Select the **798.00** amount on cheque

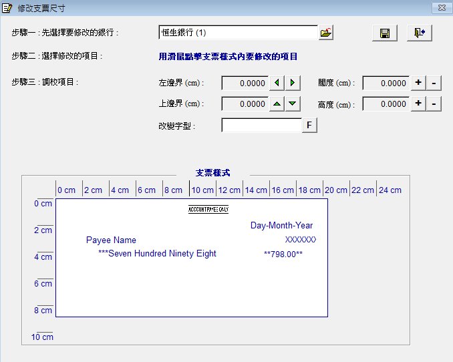(x=283, y=254)
